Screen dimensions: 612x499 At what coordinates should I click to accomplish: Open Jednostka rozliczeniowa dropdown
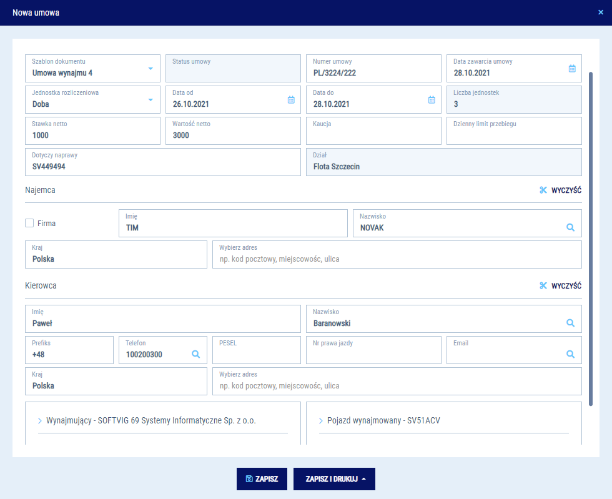coord(150,100)
